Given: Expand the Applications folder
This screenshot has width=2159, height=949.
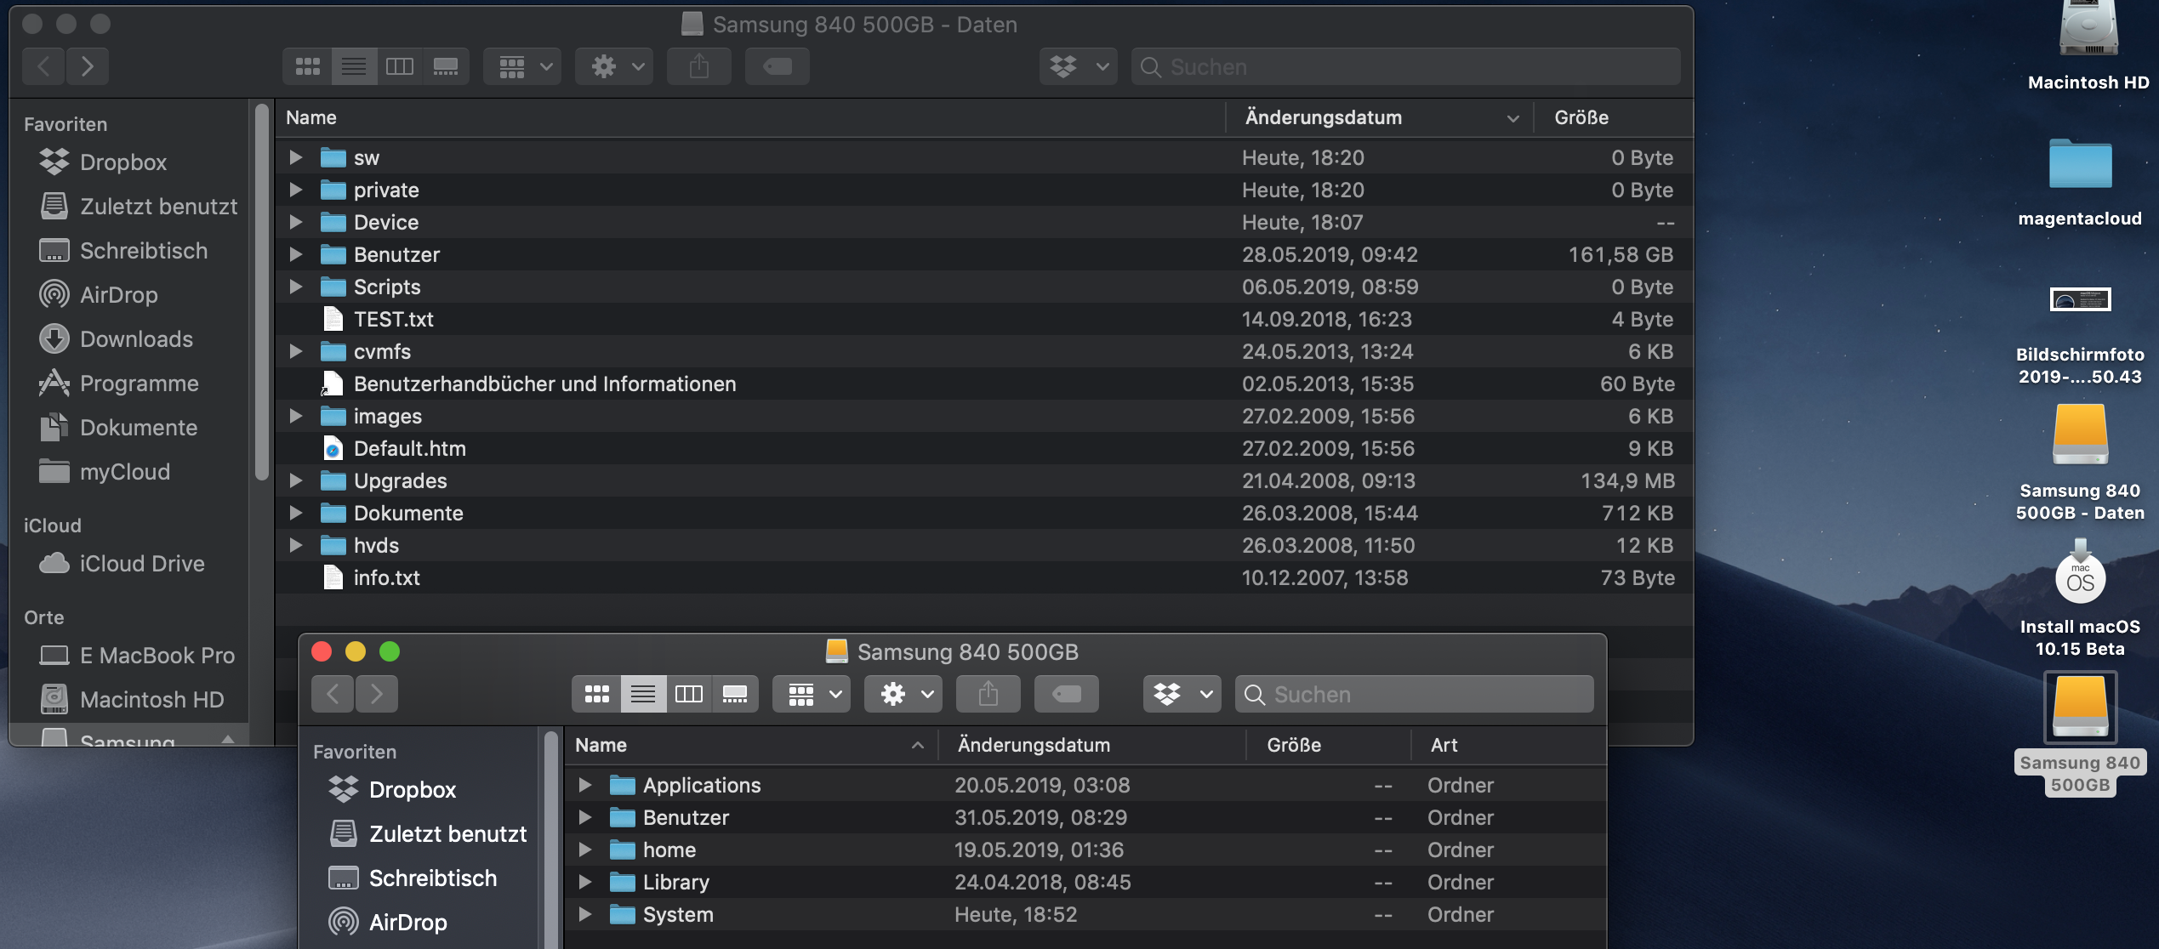Looking at the screenshot, I should point(585,785).
